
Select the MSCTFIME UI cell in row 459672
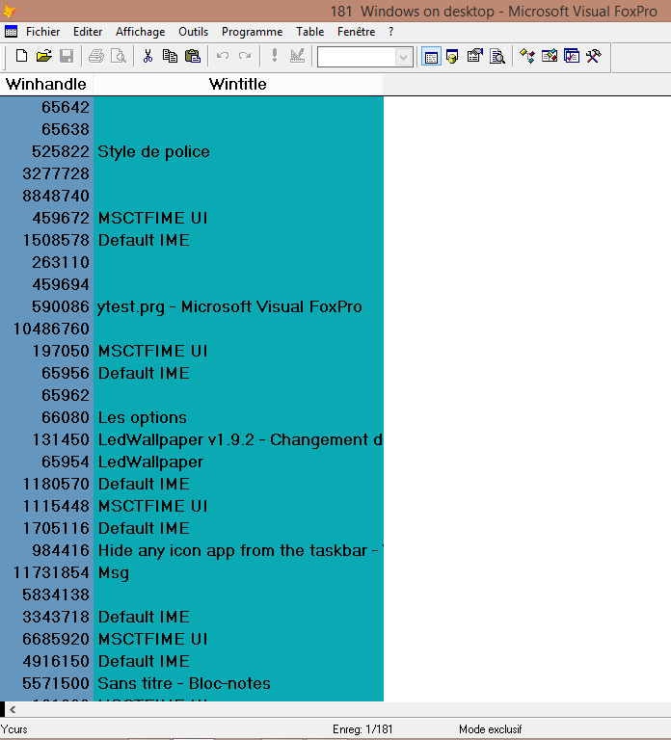coord(238,218)
